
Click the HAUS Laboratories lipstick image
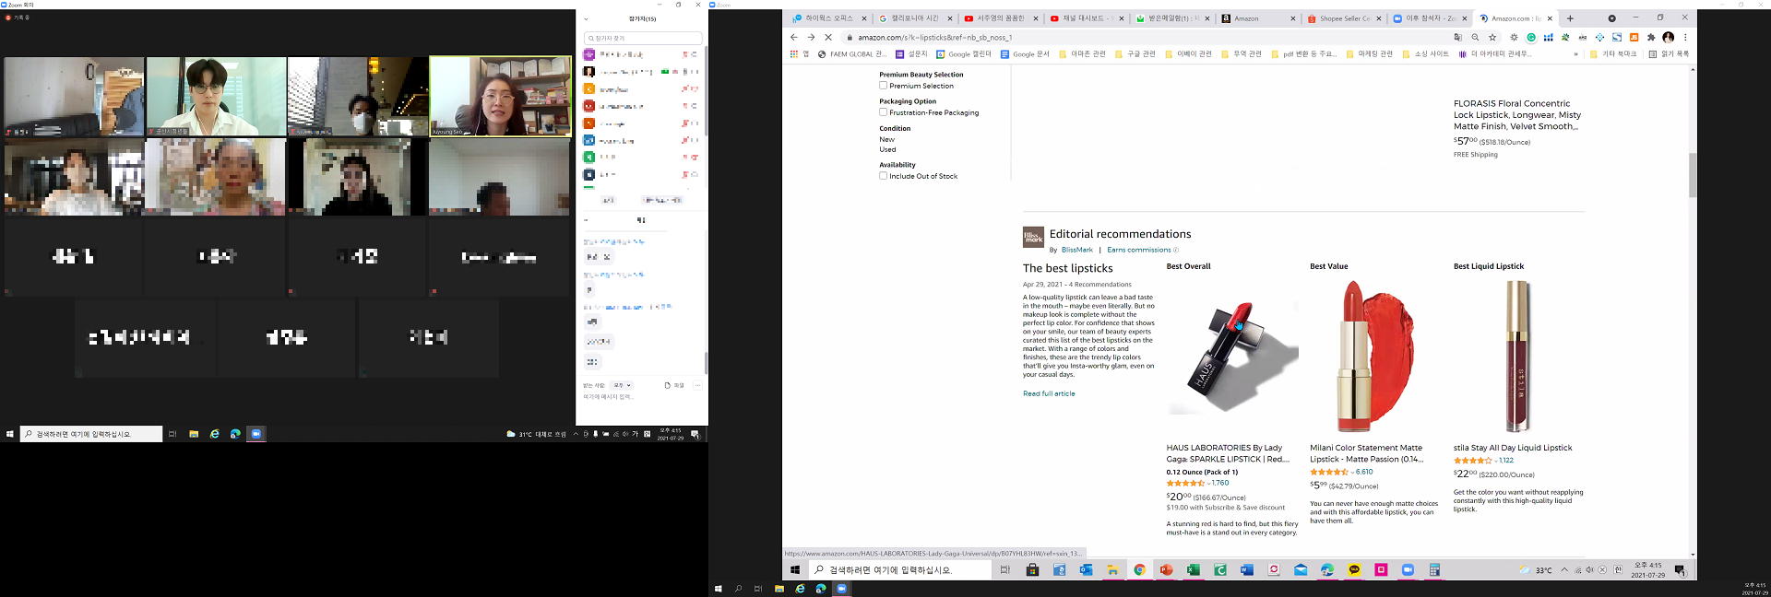[1232, 357]
